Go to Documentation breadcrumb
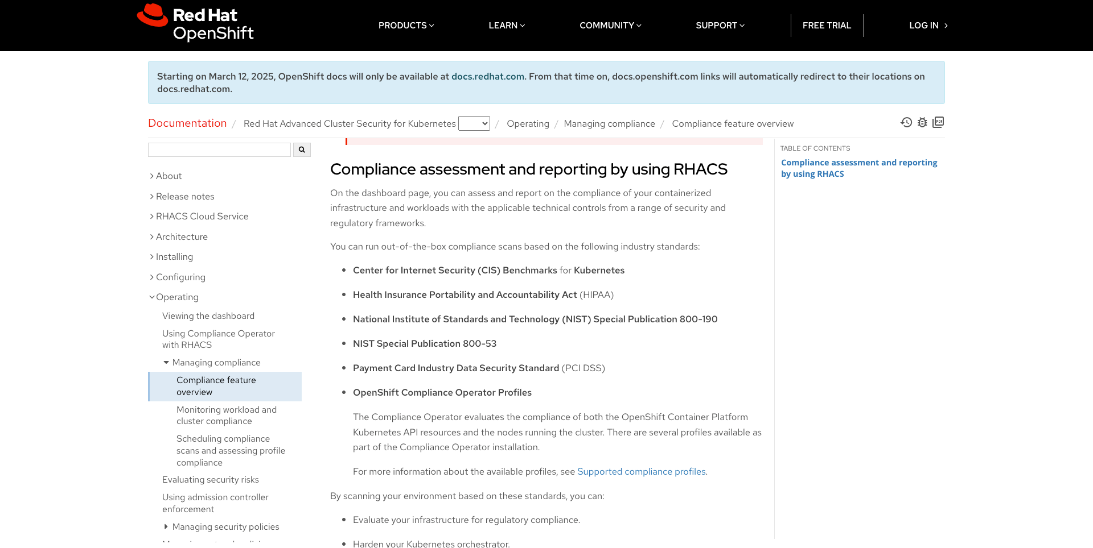 pos(187,123)
